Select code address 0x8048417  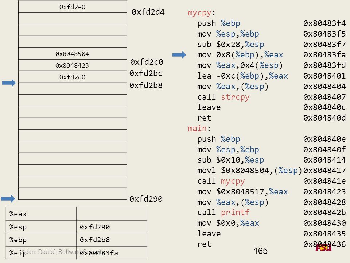324,171
